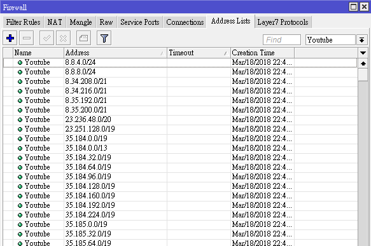Viewport: 371px width, 246px height.
Task: Open the Connections tab
Action: tap(185, 22)
